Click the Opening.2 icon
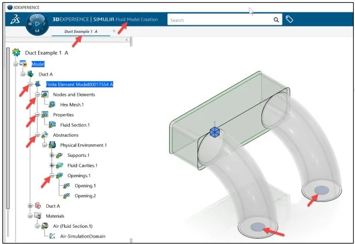 [x=66, y=196]
